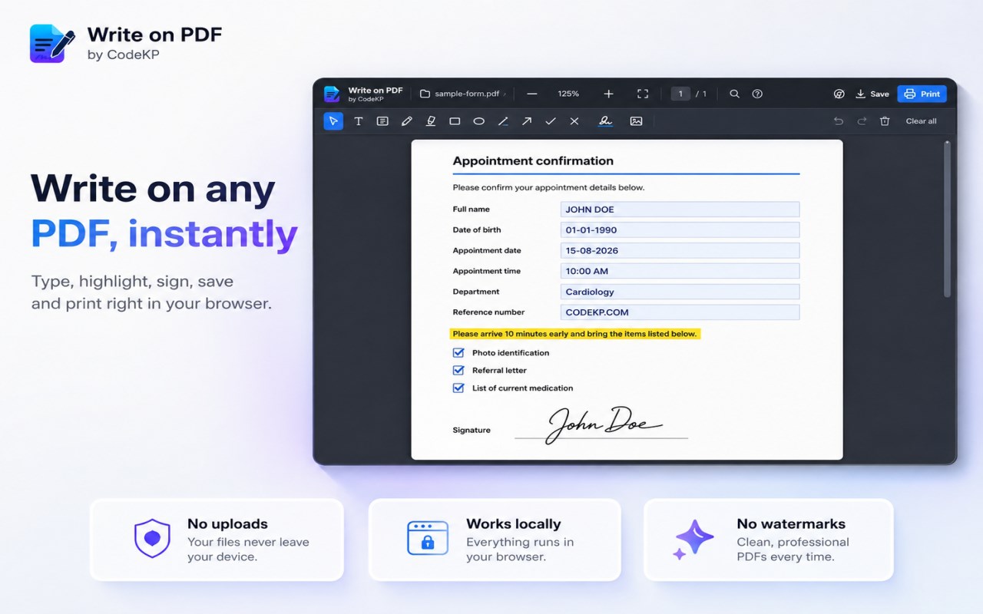Click the Date of birth field
Viewport: 983px width, 614px height.
pyautogui.click(x=680, y=230)
